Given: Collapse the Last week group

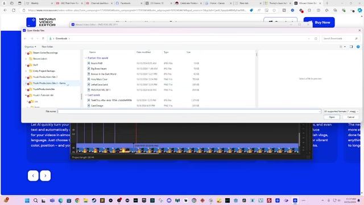Looking at the screenshot, I should click(x=86, y=95).
